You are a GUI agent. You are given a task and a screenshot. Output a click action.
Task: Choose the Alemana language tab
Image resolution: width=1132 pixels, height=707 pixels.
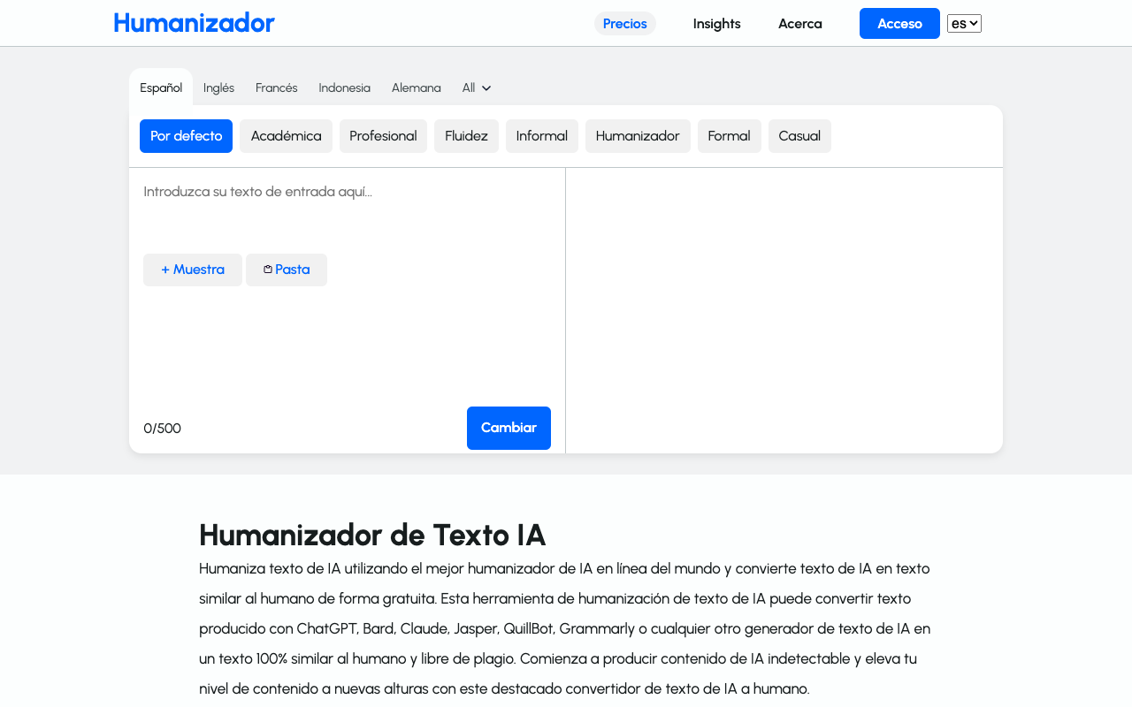click(417, 87)
